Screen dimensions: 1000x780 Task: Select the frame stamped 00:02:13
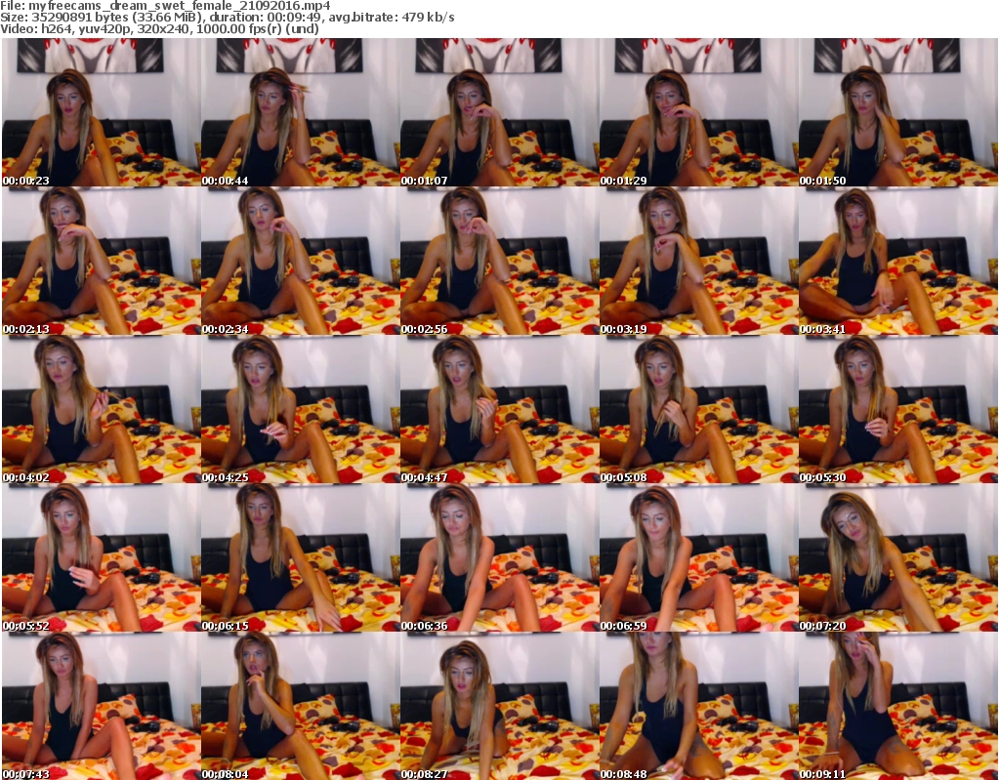pyautogui.click(x=101, y=261)
